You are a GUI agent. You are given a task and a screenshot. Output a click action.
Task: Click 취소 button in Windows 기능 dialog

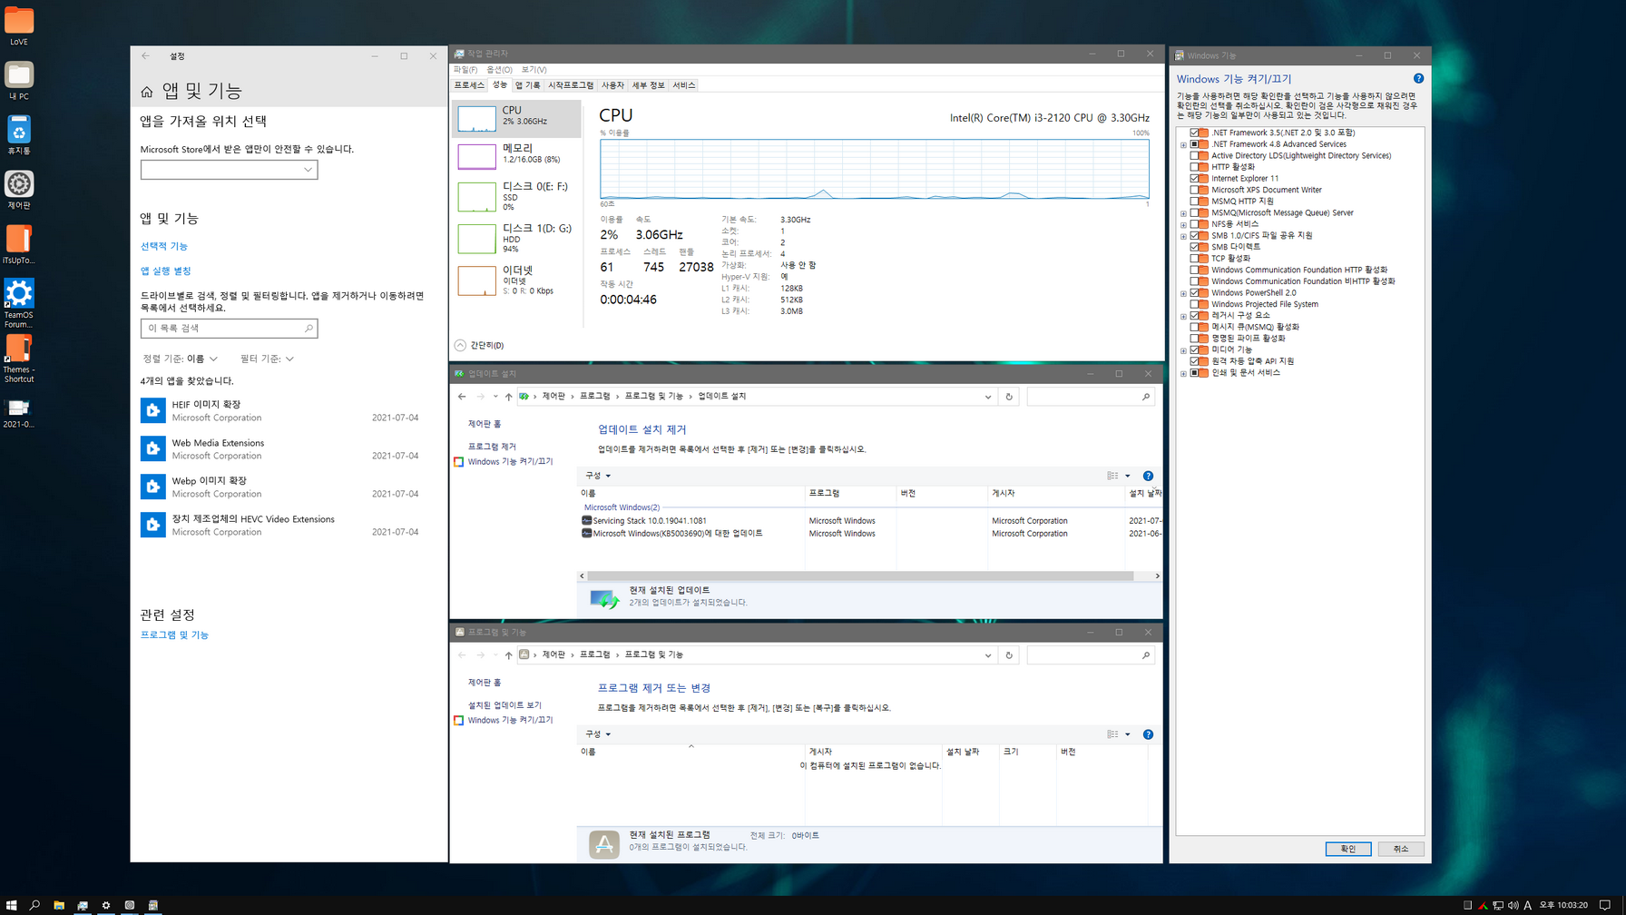1401,849
